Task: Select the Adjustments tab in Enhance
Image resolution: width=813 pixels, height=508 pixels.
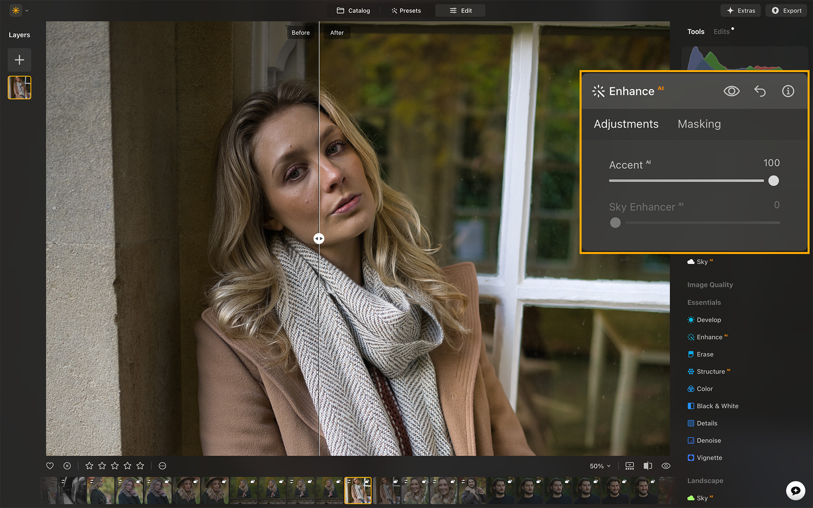Action: pyautogui.click(x=626, y=124)
